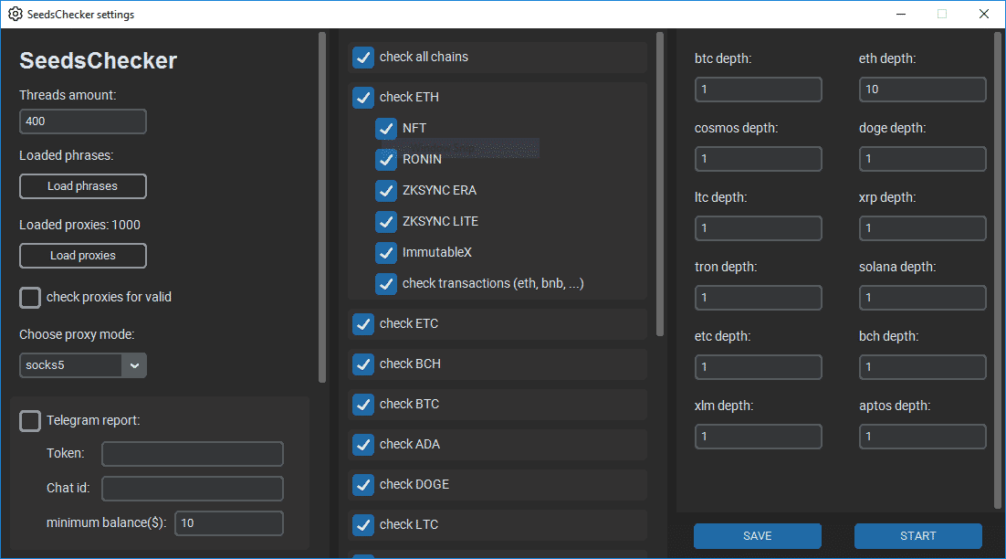
Task: Click the Load proxies button
Action: pyautogui.click(x=82, y=256)
